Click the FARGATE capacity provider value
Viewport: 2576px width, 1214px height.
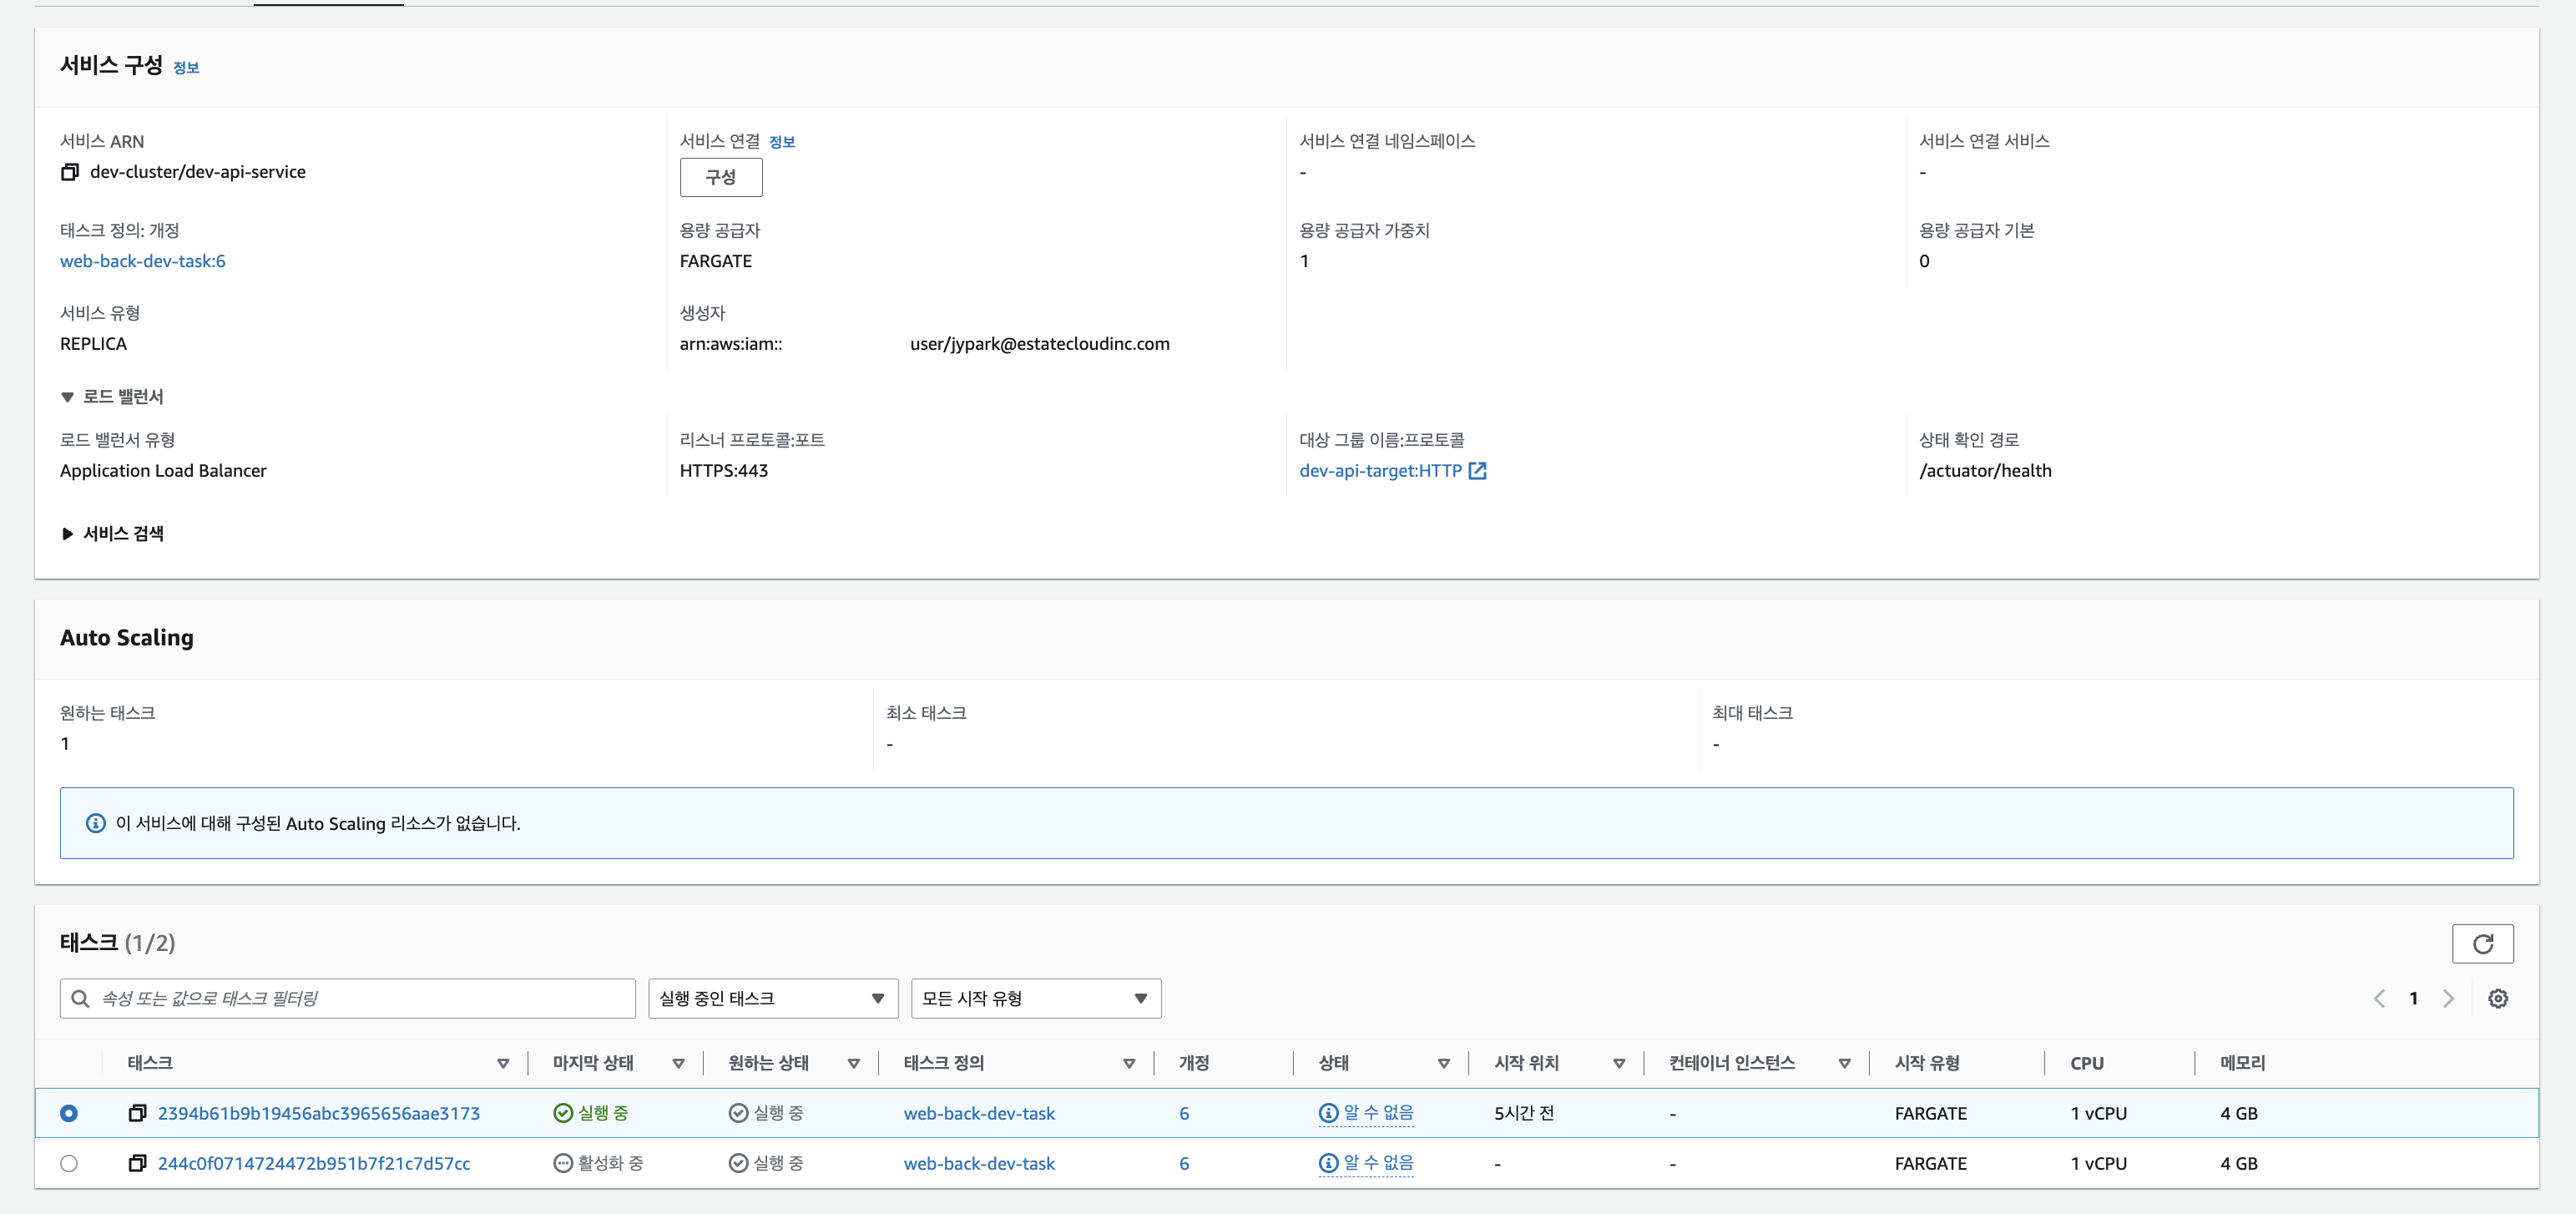pyautogui.click(x=716, y=261)
